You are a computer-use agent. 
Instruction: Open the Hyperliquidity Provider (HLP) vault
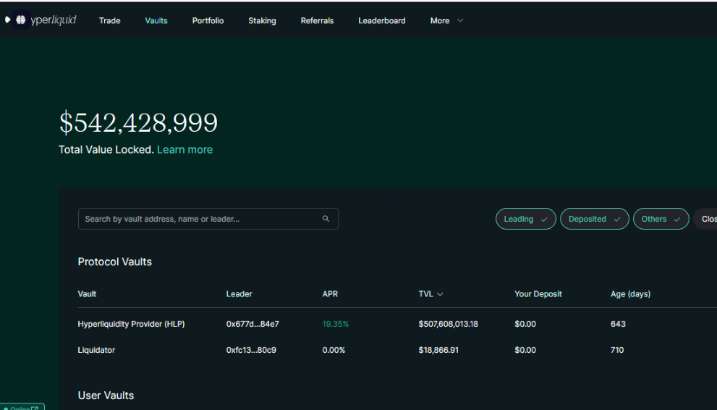(x=131, y=324)
